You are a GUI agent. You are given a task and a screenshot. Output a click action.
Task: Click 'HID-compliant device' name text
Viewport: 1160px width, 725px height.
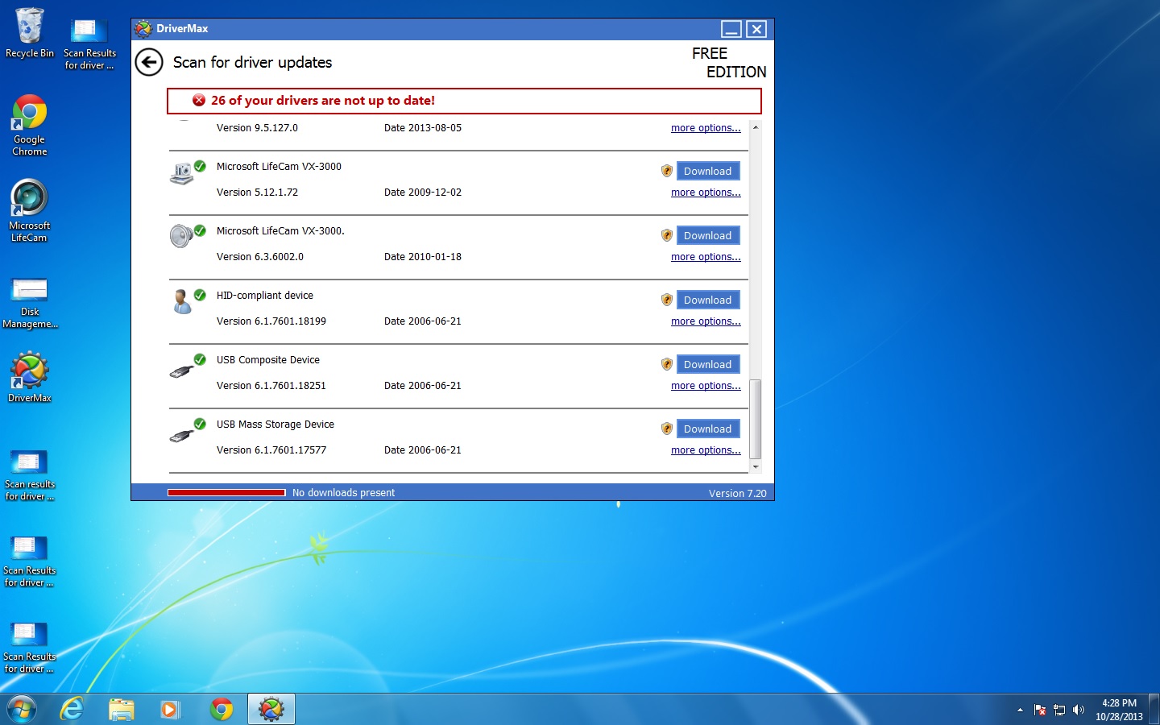pos(265,296)
